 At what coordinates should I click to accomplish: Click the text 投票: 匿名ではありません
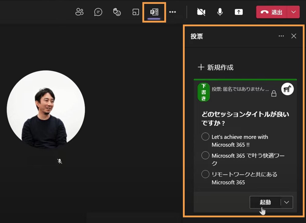(240, 89)
